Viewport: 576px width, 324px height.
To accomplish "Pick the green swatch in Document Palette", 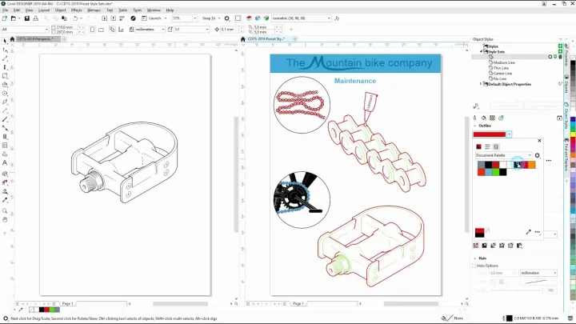I will point(495,172).
